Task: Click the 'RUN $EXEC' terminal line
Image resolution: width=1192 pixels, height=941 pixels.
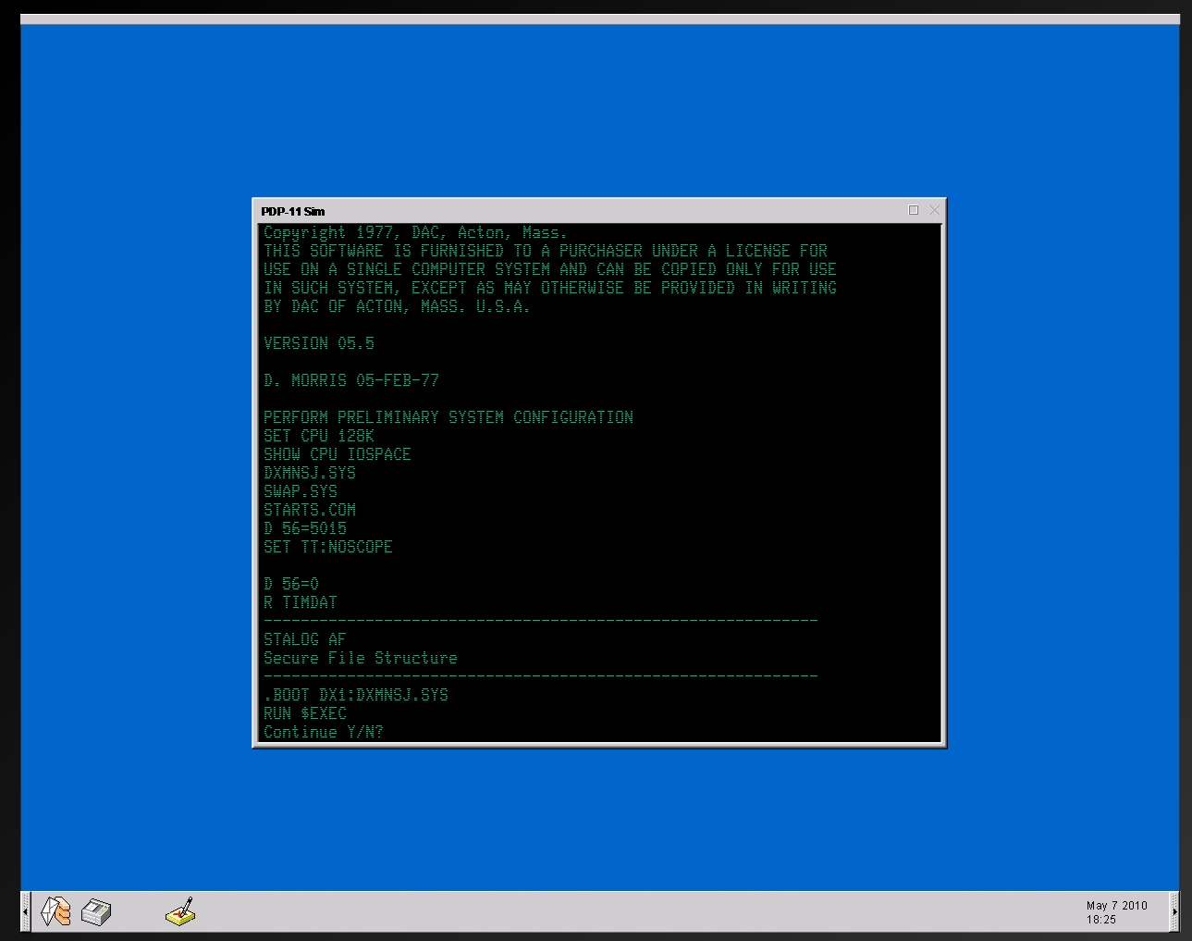Action: [305, 713]
